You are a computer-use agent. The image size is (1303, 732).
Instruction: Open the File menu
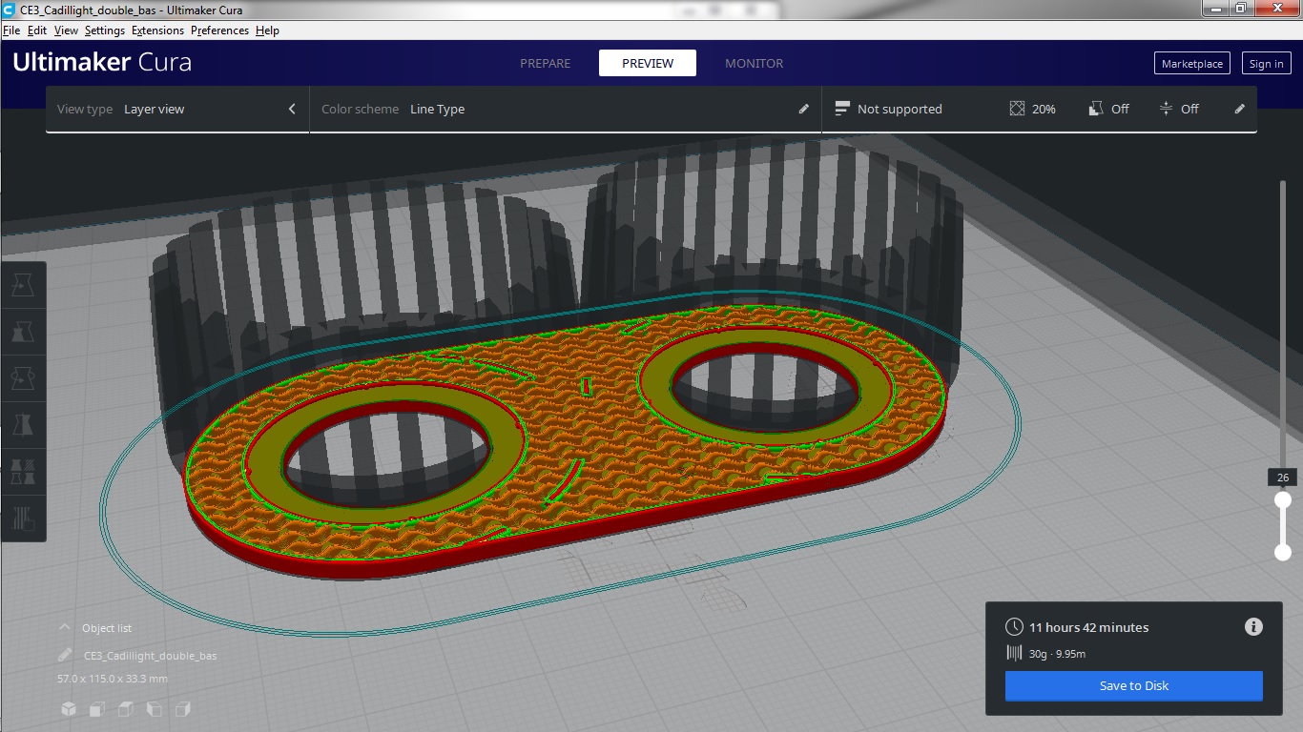click(11, 30)
